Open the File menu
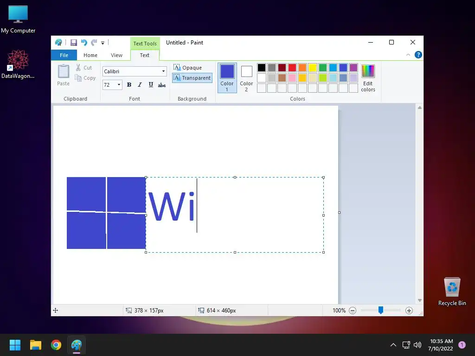 [64, 55]
